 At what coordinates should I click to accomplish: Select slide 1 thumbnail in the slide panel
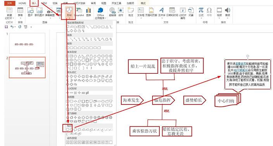27,43
